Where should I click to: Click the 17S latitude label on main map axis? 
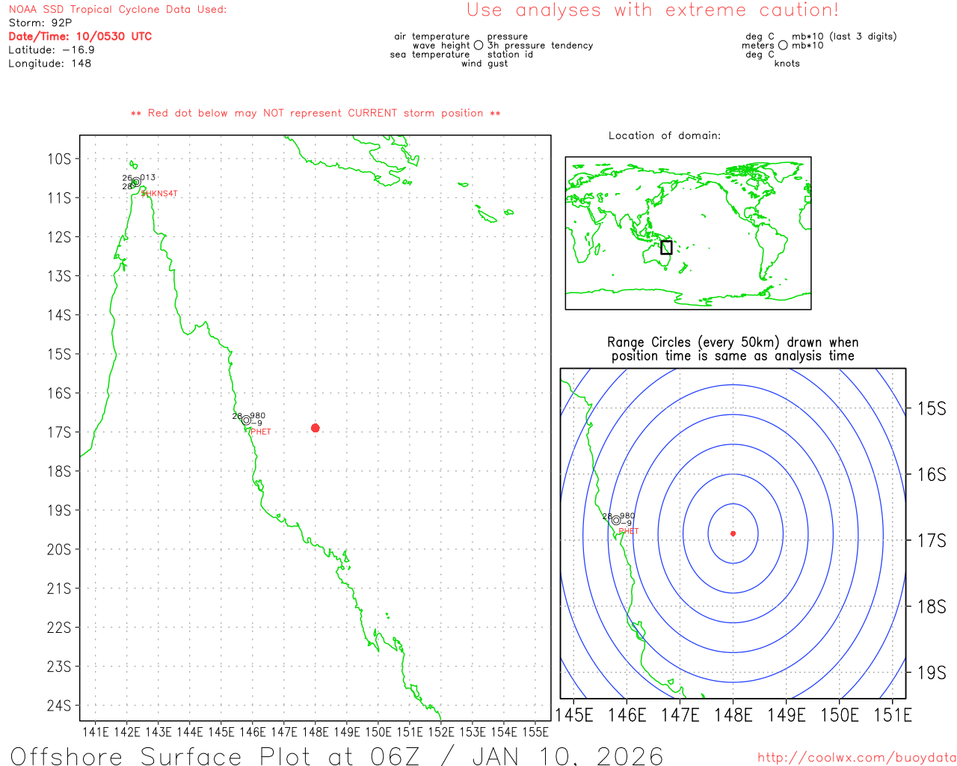pos(59,432)
